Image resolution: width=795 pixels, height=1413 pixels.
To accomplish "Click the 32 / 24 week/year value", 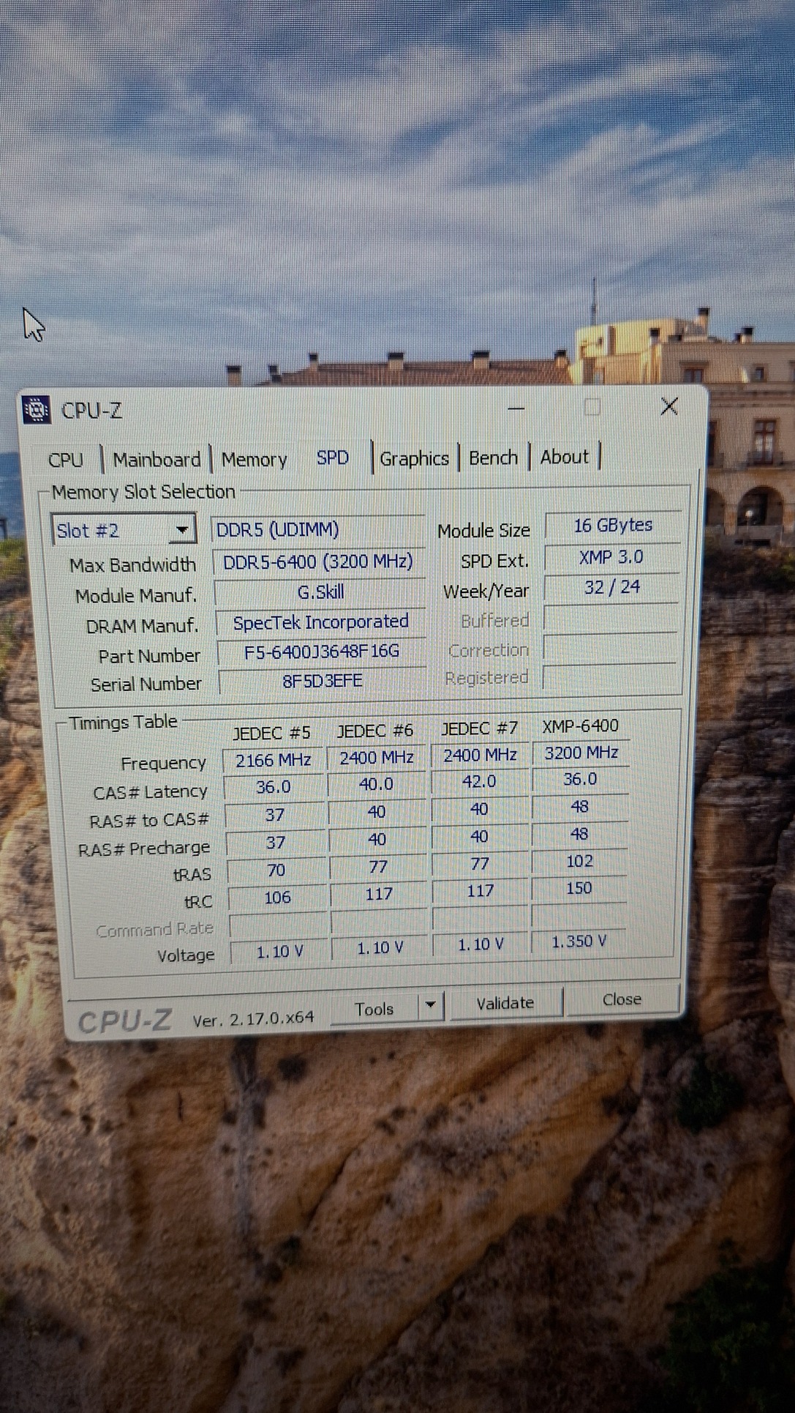I will point(611,587).
